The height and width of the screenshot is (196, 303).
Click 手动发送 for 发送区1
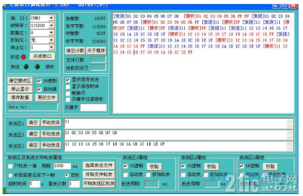(x=51, y=122)
